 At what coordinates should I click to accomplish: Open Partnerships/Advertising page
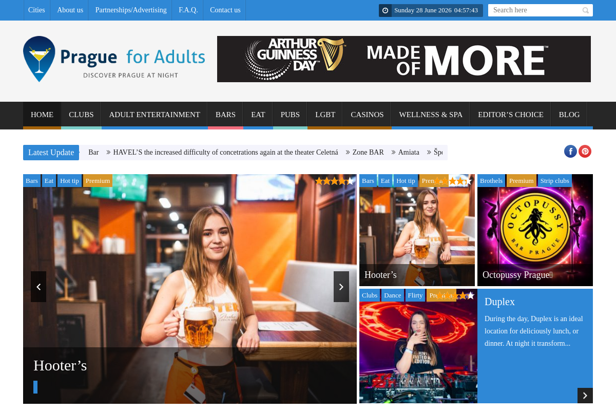click(x=131, y=10)
